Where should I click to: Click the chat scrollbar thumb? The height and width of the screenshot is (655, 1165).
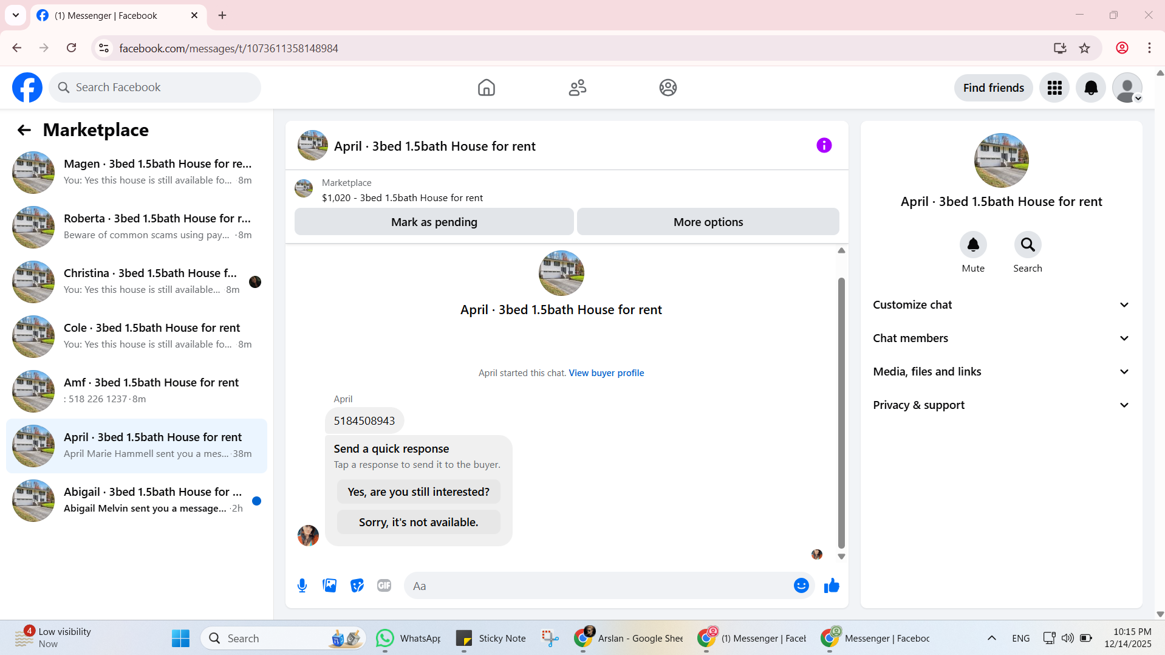click(x=841, y=413)
